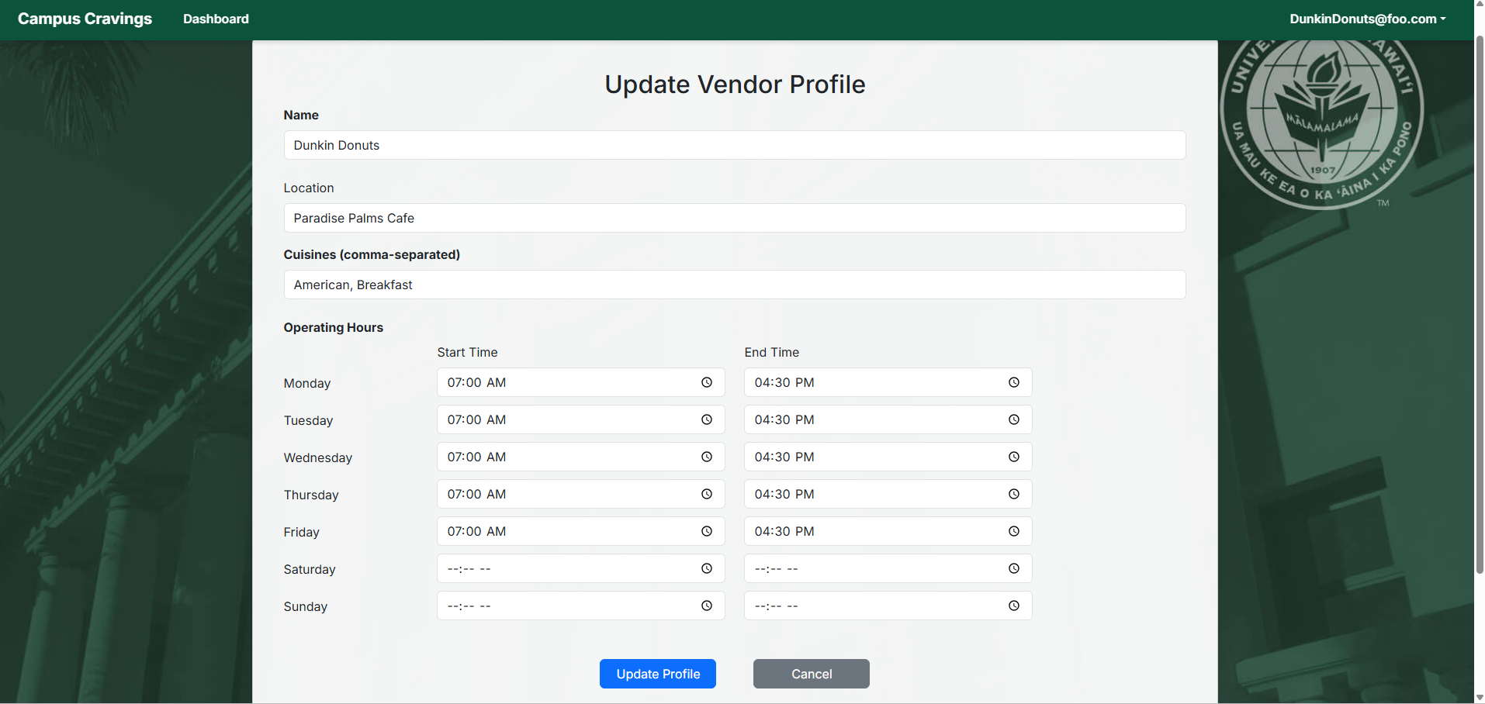Click the empty Sunday start time field
The height and width of the screenshot is (704, 1485).
566,606
